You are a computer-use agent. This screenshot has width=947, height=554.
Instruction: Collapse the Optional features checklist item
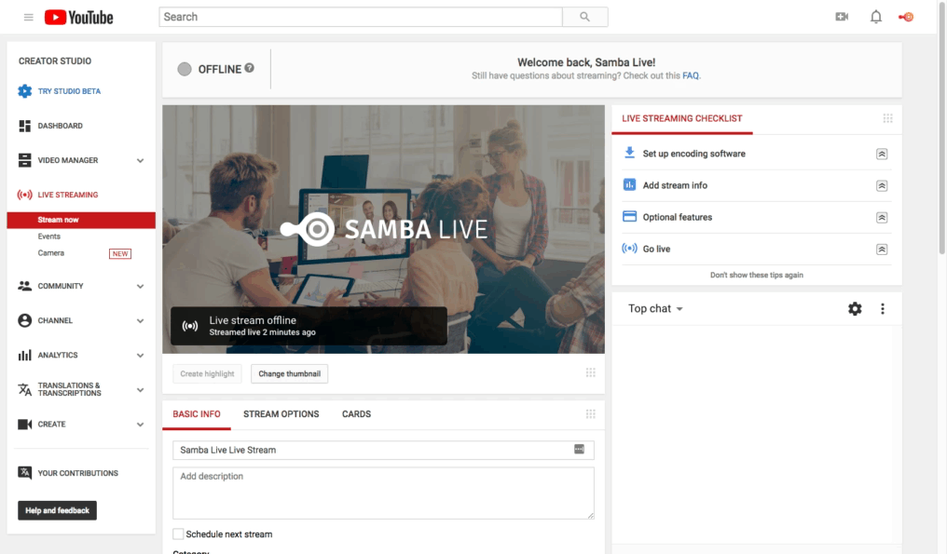pyautogui.click(x=882, y=217)
